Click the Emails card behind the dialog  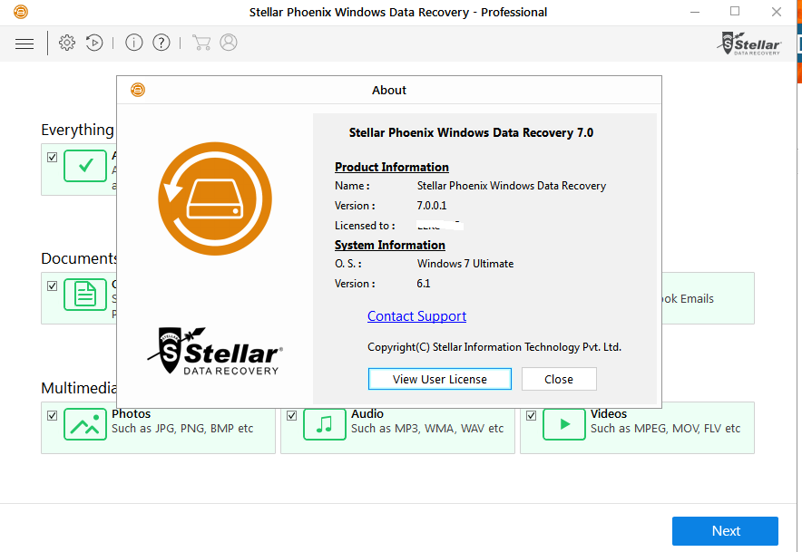pos(708,298)
